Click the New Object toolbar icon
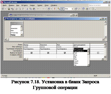This screenshot has width=111, height=94. tap(87, 9)
